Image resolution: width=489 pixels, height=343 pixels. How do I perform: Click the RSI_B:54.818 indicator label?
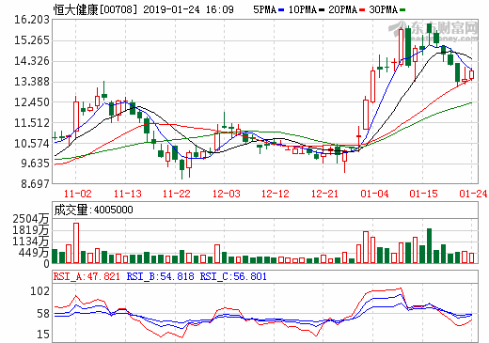click(160, 276)
